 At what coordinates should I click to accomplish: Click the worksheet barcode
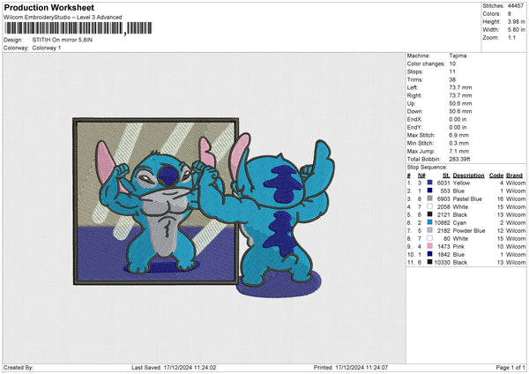tap(78, 28)
